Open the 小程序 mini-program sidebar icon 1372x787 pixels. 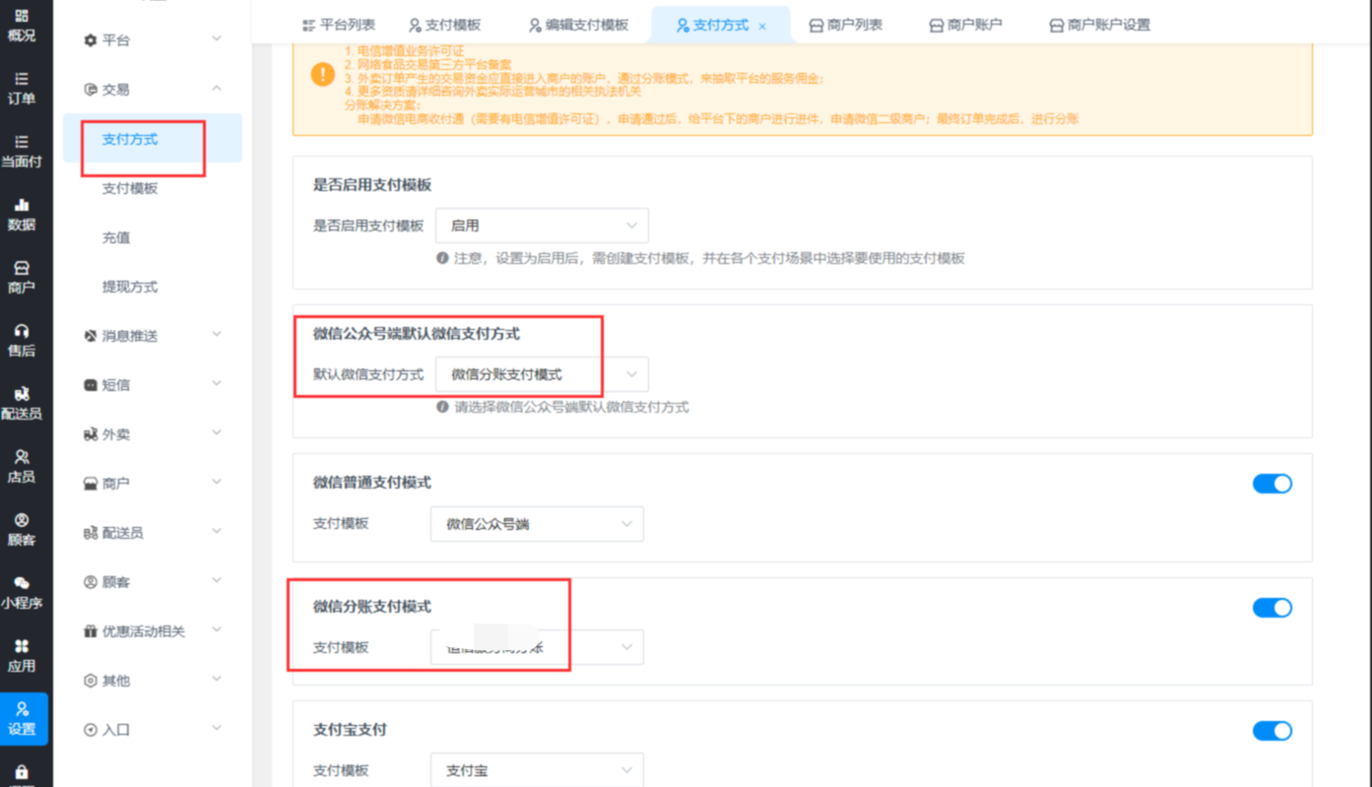[22, 592]
